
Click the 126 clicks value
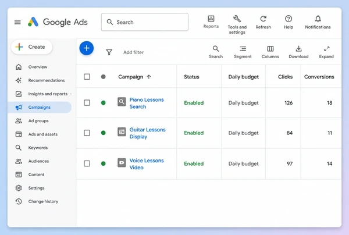tap(289, 103)
